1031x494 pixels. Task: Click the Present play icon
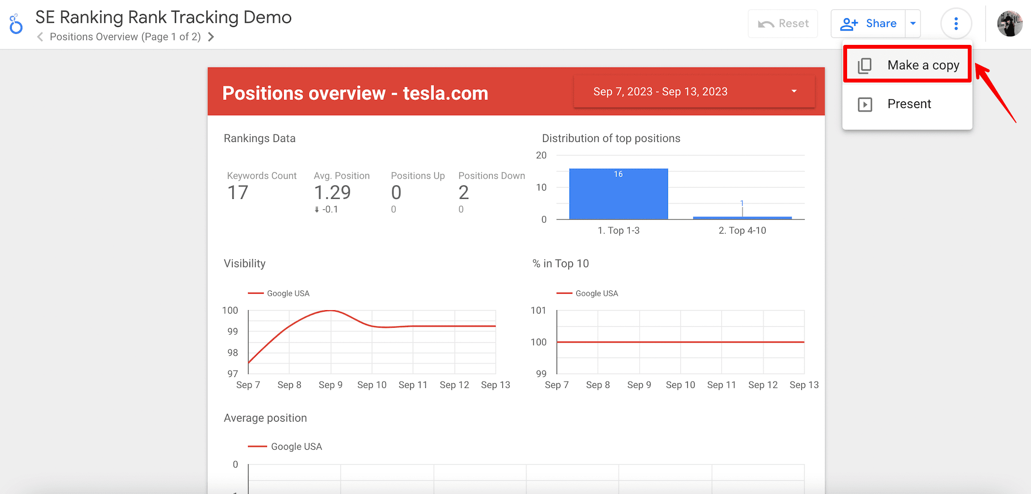coord(864,104)
